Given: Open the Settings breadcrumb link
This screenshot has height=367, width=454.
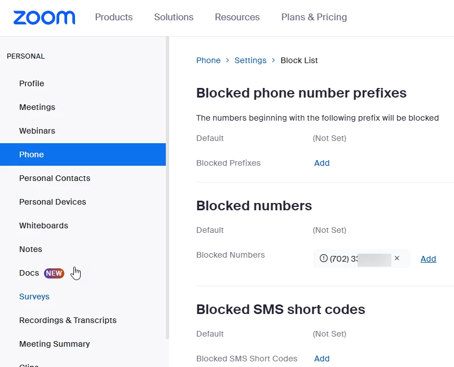Looking at the screenshot, I should (x=250, y=60).
